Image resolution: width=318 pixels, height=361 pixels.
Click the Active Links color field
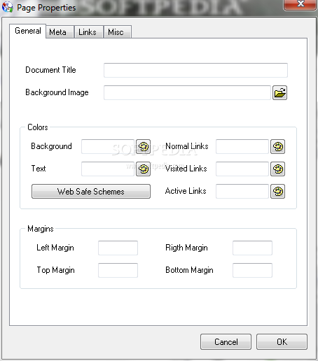tap(242, 191)
